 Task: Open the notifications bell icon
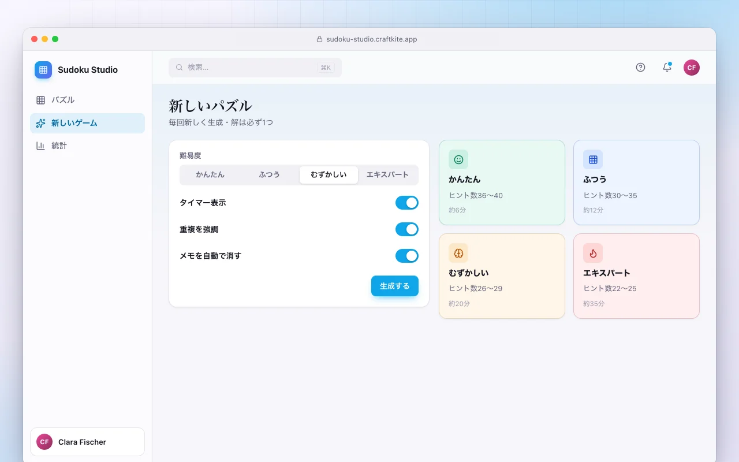667,68
